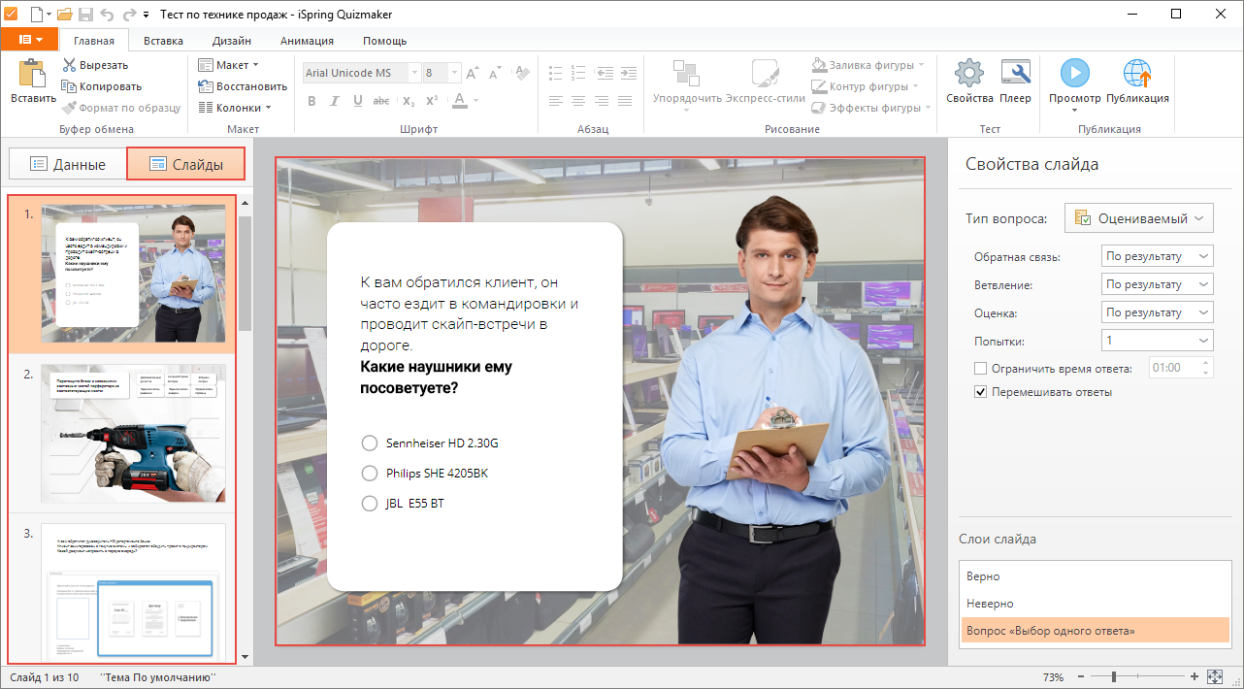
Task: Open Ветвление dropdown
Action: point(1158,284)
